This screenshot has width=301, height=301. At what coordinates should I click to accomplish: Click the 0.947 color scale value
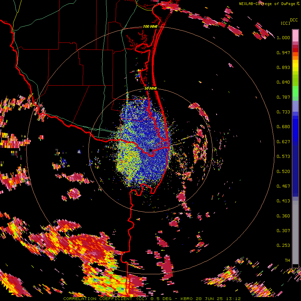pos(283,53)
